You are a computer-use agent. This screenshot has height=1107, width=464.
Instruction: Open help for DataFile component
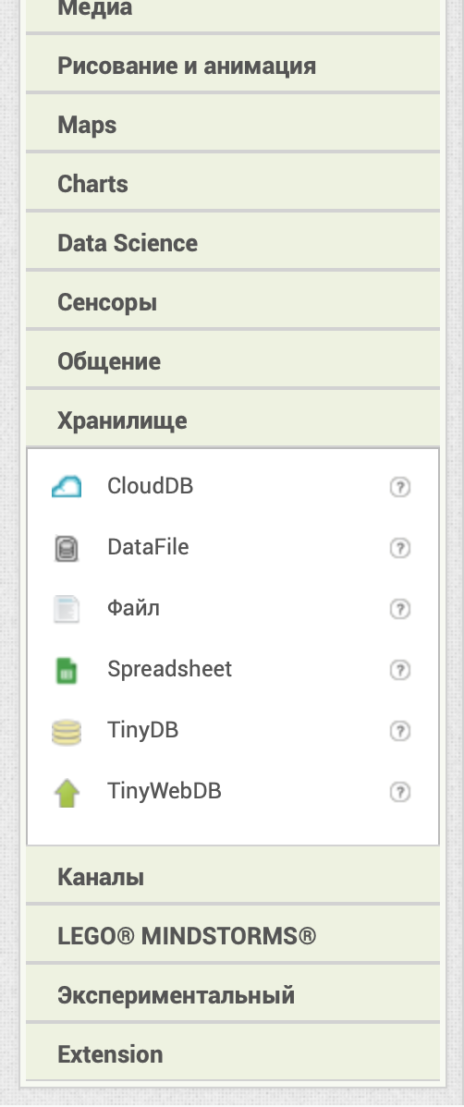[399, 548]
